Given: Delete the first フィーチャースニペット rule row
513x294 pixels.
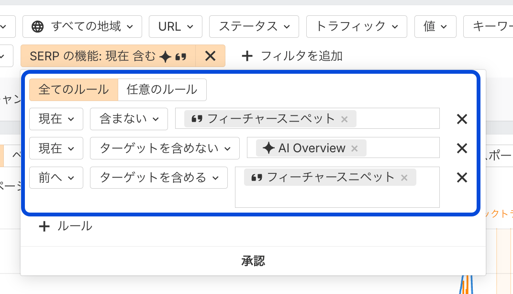Looking at the screenshot, I should (462, 119).
